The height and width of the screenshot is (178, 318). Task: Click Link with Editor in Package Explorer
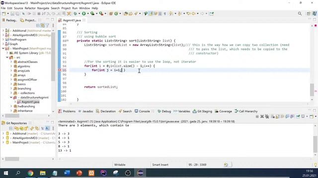43,26
